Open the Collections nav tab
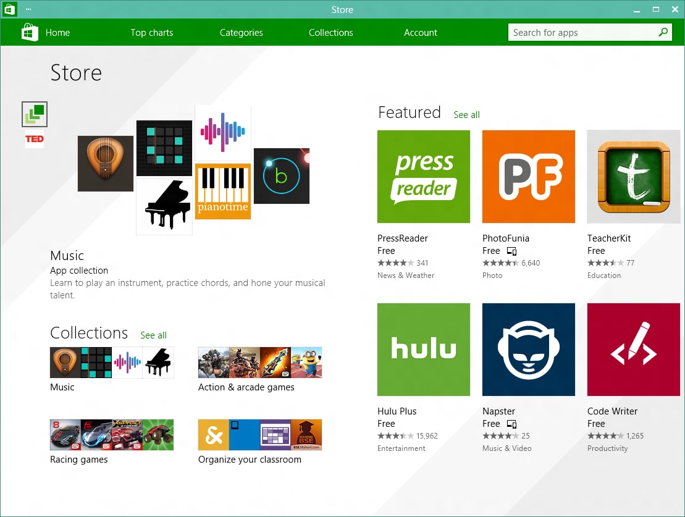685x517 pixels. point(330,32)
